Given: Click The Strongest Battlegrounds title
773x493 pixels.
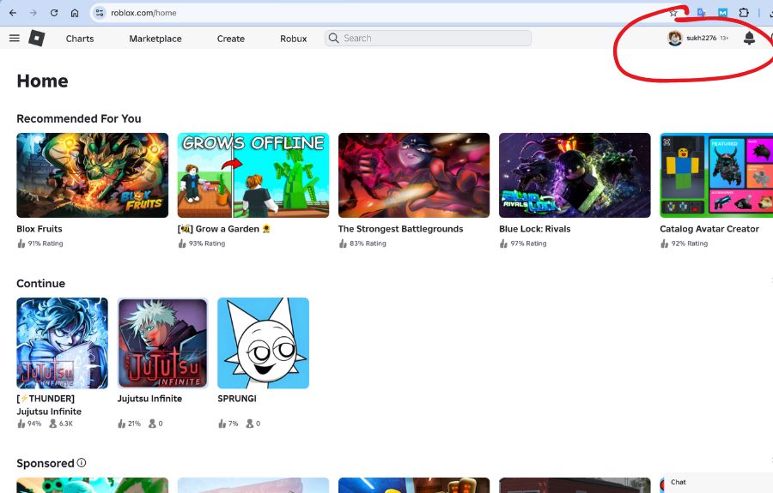Looking at the screenshot, I should pos(401,229).
